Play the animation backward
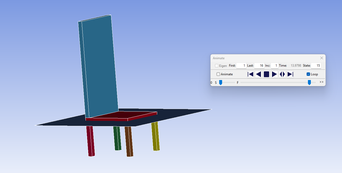This screenshot has height=173, width=342. click(259, 74)
